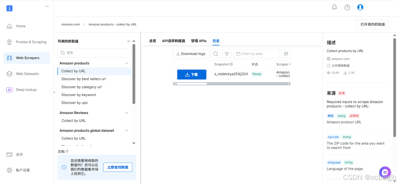Image resolution: width=397 pixels, height=184 pixels.
Task: Click scraper list scroll-down arrow
Action: pos(134,143)
